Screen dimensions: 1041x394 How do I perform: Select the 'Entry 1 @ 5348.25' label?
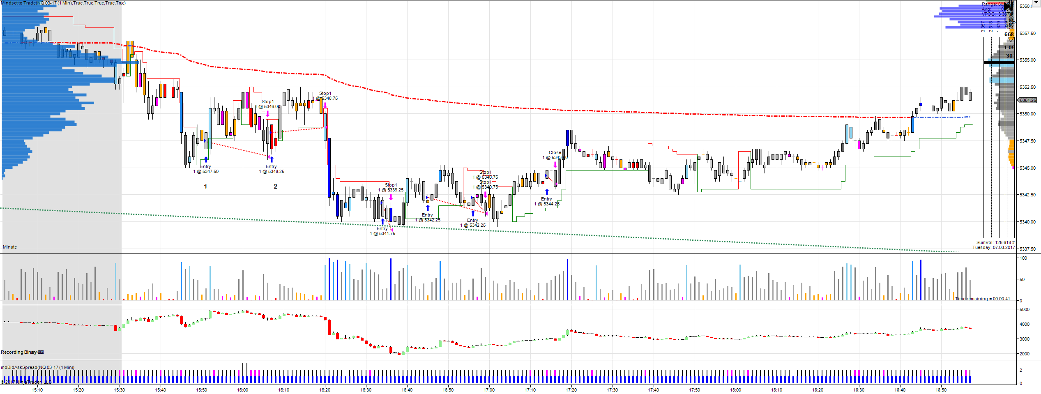(272, 169)
